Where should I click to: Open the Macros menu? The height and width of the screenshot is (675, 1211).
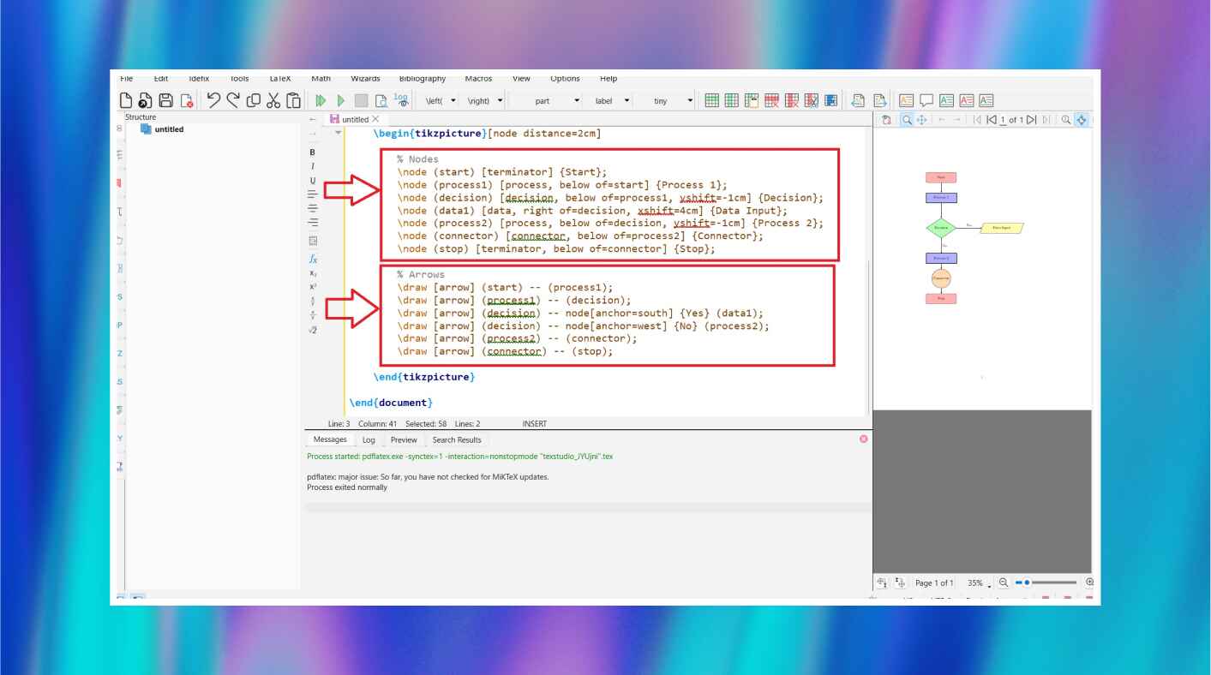(478, 78)
